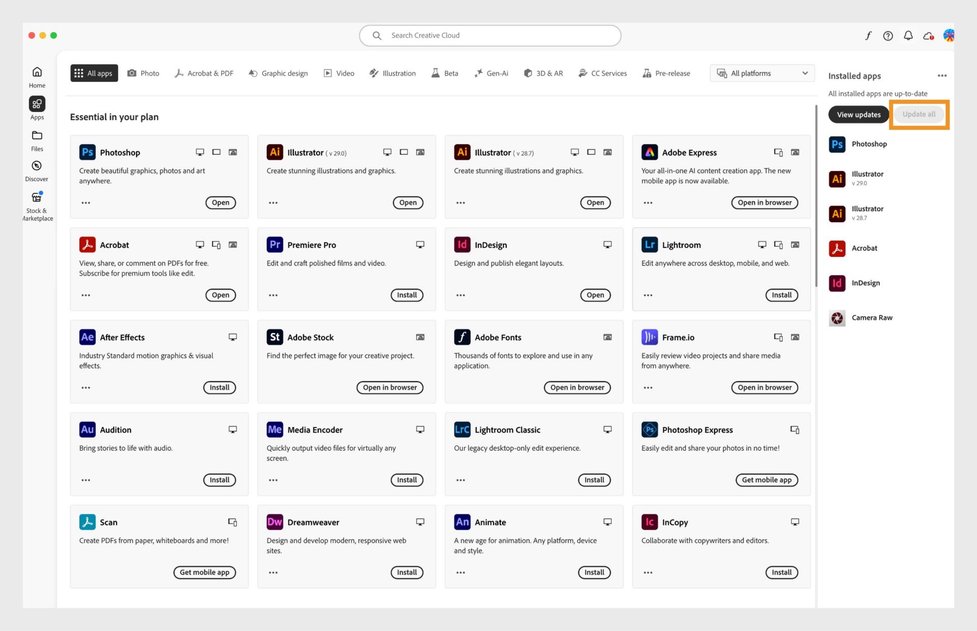
Task: Go to Home in the left sidebar
Action: click(37, 76)
